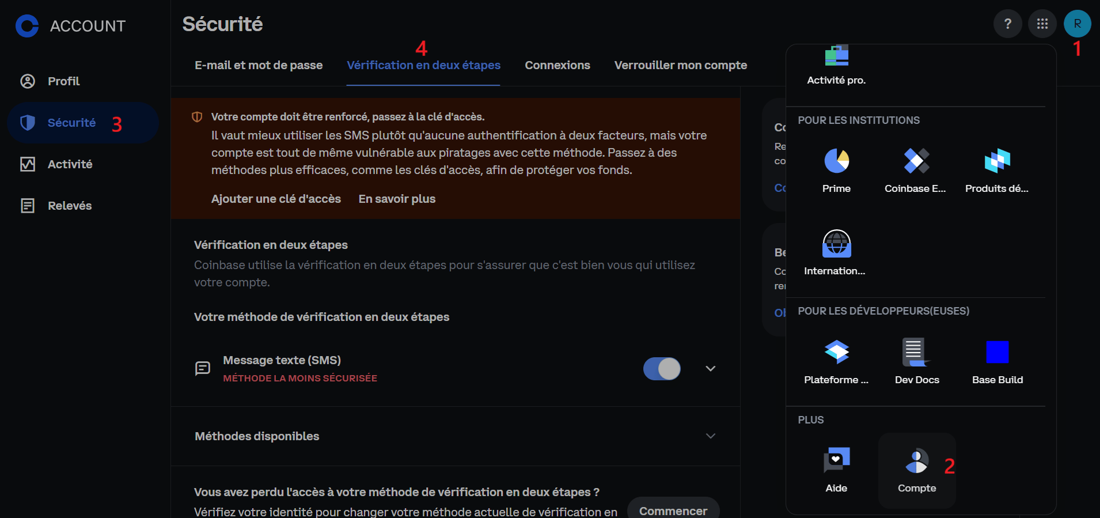
Task: Click 'Votre méthode de vérification en deux étapes'
Action: 321,317
